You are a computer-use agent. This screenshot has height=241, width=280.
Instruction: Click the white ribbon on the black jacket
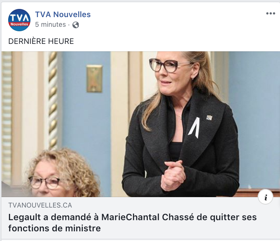click(194, 128)
